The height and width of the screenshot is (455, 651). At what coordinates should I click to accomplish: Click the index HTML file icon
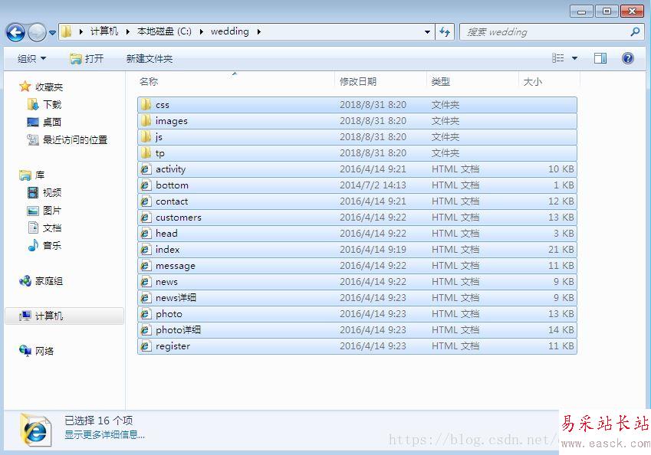click(x=146, y=249)
